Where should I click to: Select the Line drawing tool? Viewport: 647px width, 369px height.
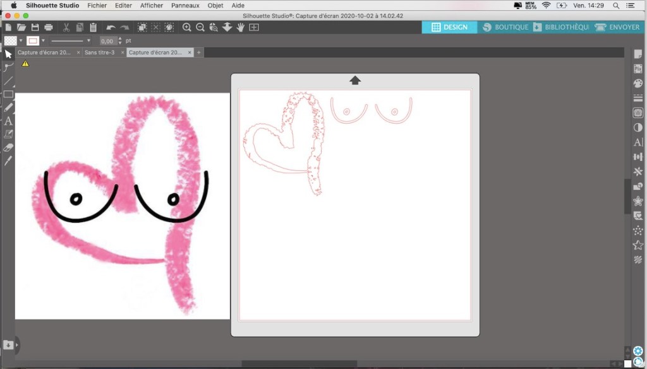coord(8,81)
